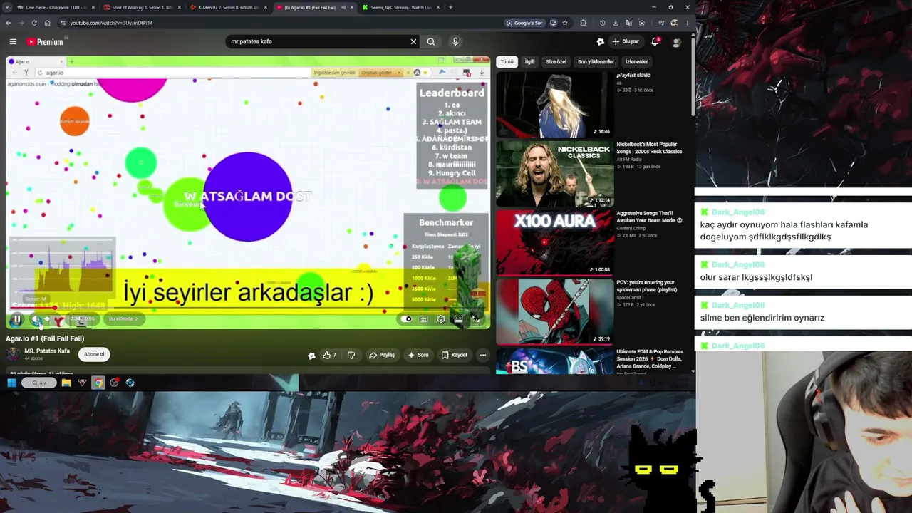The width and height of the screenshot is (912, 513).
Task: Dislike the video with thumbs down
Action: pyautogui.click(x=351, y=355)
